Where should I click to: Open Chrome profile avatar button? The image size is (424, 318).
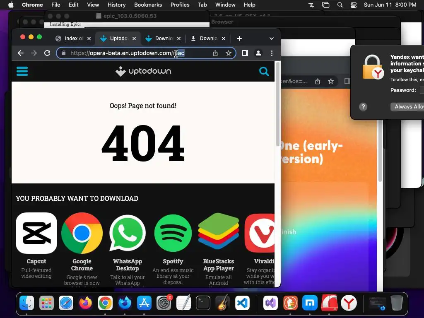coord(258,53)
